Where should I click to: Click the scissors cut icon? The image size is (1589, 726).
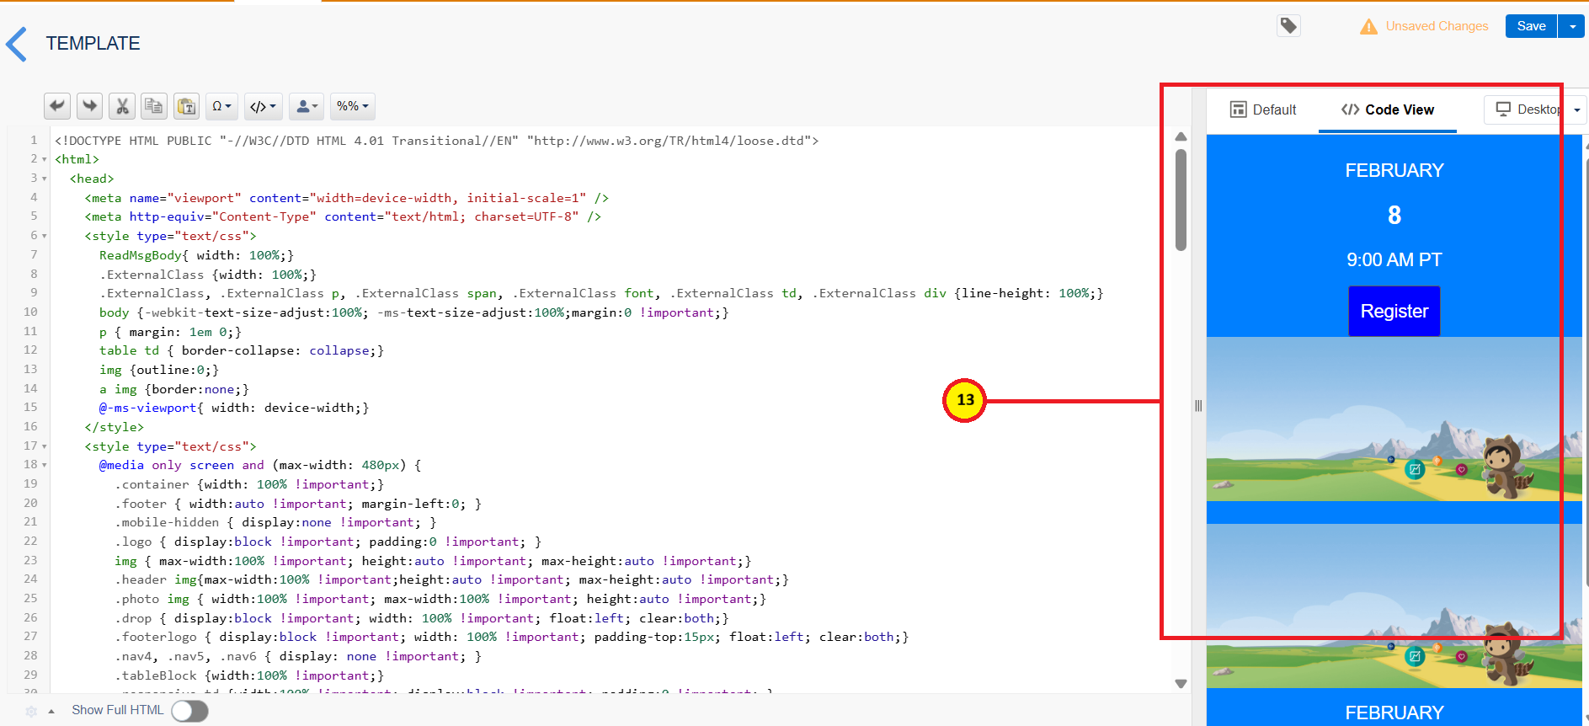(x=122, y=106)
